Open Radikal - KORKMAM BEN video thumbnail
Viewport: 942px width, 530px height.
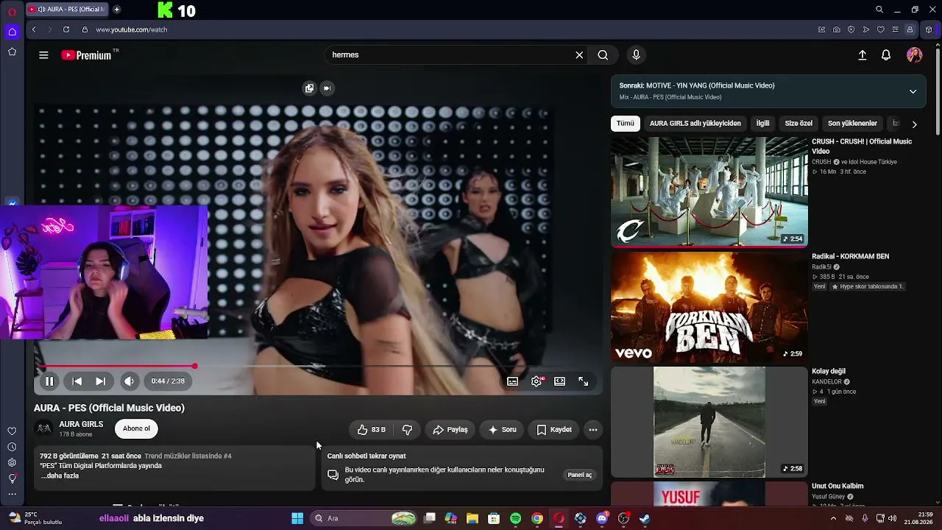click(709, 307)
